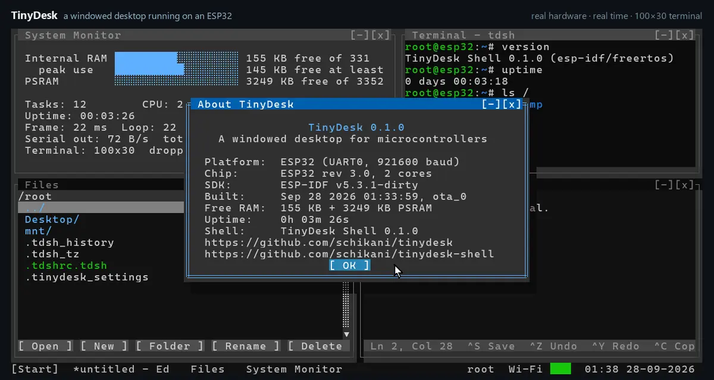Click the OK button in About TinyDesk
Screen dimensions: 714x380
coord(350,265)
